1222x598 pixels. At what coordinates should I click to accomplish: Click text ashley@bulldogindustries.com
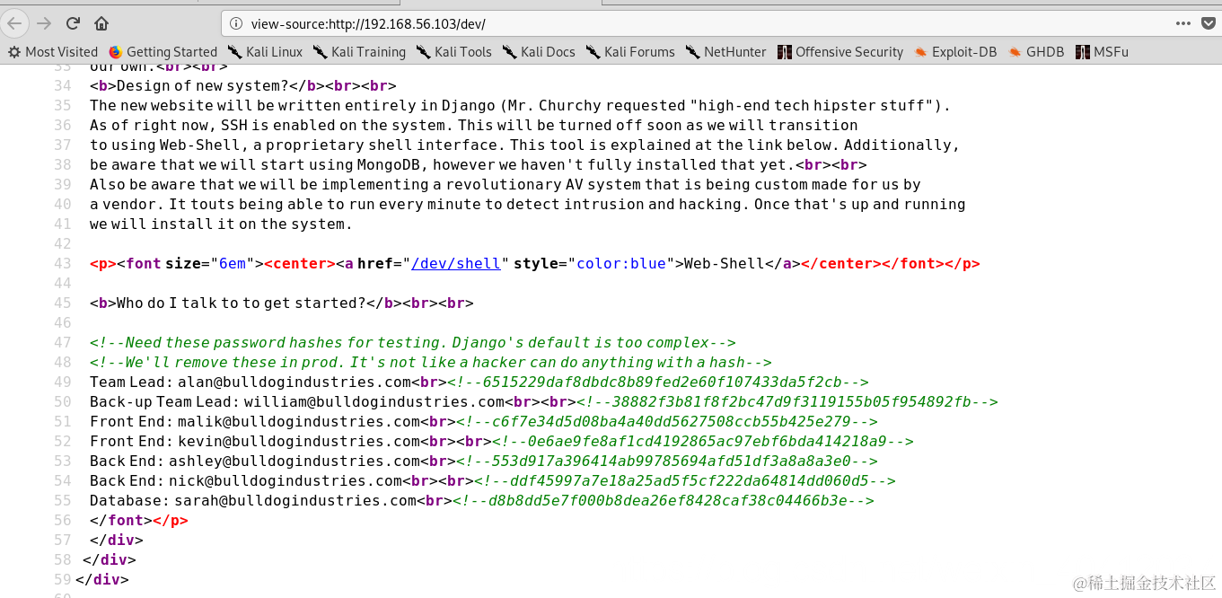tap(295, 461)
